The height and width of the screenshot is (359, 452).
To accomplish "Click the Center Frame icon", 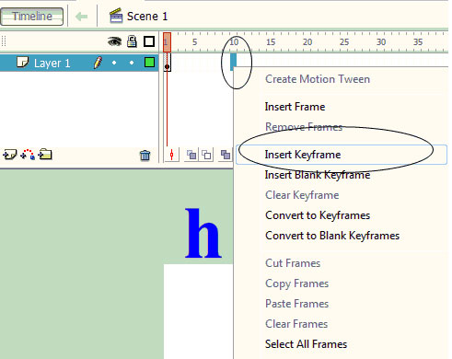I will pos(171,155).
